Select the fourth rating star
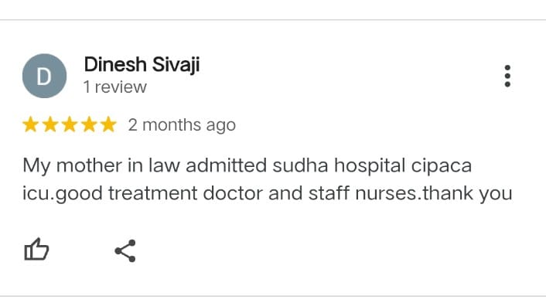Viewport: 546px width, 303px height. click(x=89, y=124)
